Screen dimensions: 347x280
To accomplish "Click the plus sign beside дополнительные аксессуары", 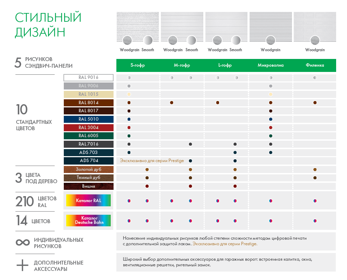I will 22,265.
